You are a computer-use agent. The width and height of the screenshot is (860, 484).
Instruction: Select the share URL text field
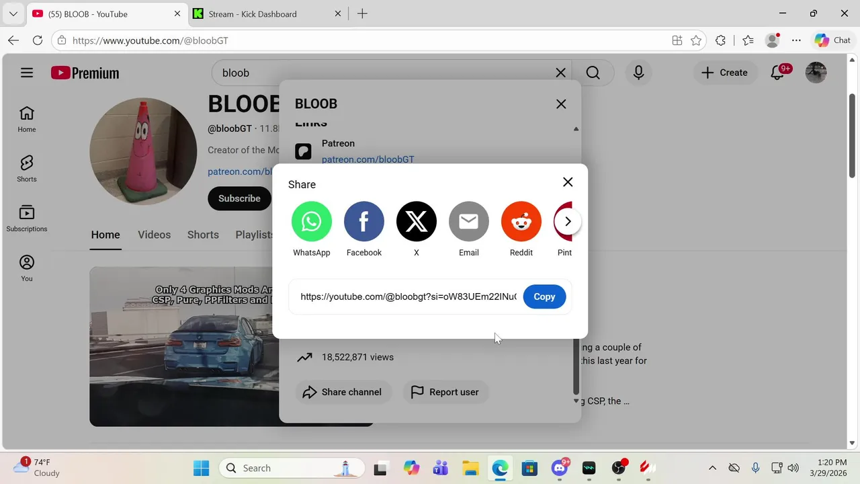(x=408, y=296)
